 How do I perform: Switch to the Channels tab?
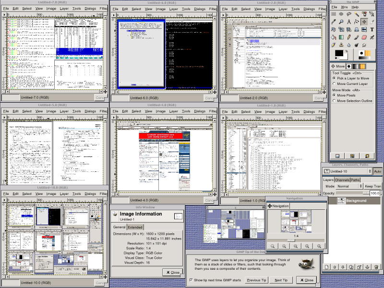[x=342, y=180]
